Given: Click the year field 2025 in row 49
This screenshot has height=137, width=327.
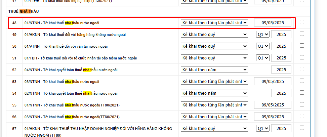Looking at the screenshot, I should (281, 34).
